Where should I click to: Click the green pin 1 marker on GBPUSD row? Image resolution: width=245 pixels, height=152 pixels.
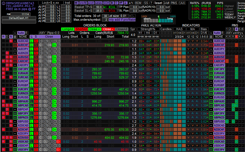click(227, 121)
